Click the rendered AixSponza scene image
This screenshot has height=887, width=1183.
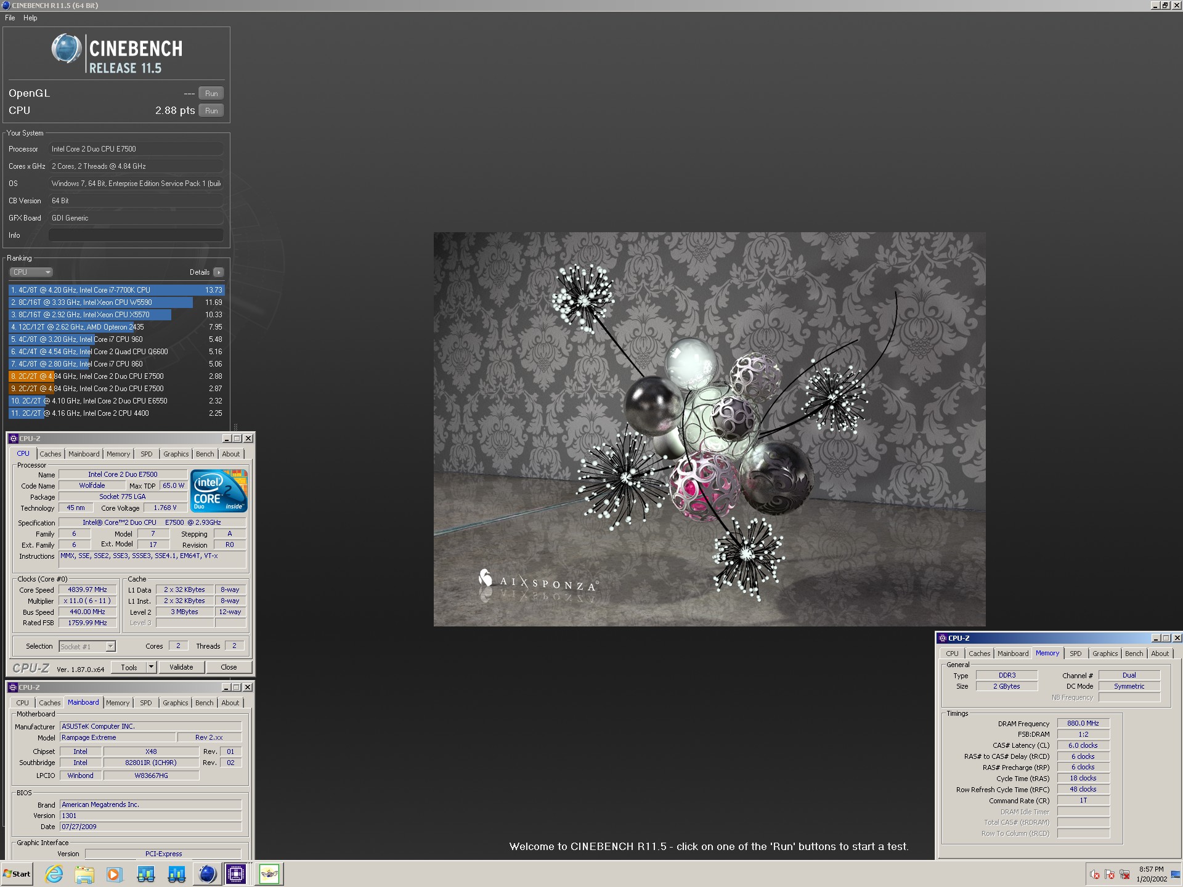click(709, 429)
